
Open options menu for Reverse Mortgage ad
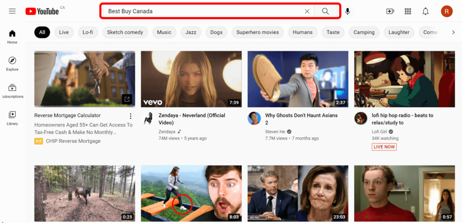coord(130,116)
